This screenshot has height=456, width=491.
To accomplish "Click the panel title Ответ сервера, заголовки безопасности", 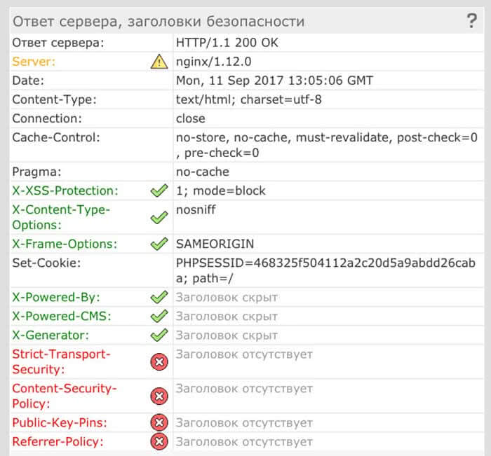I will point(159,22).
